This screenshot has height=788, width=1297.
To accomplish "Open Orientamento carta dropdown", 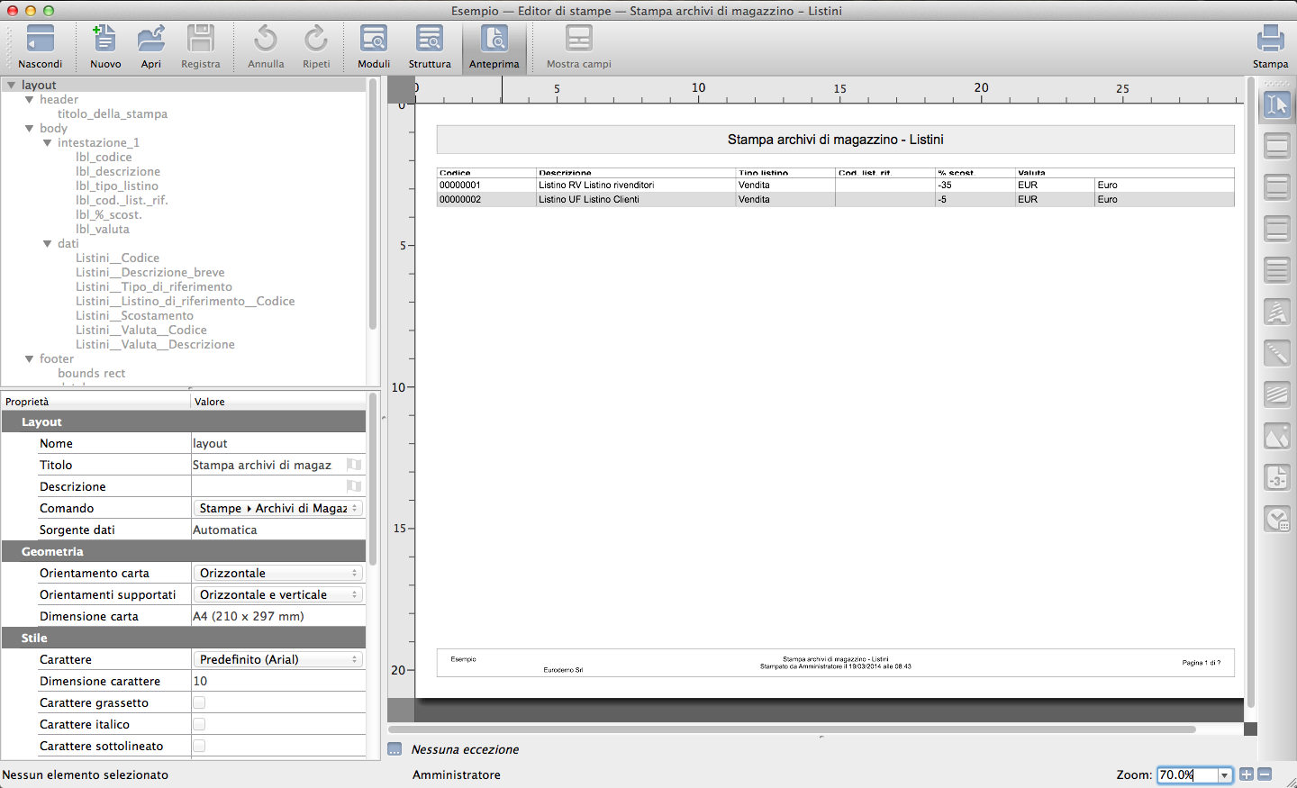I will pos(278,573).
